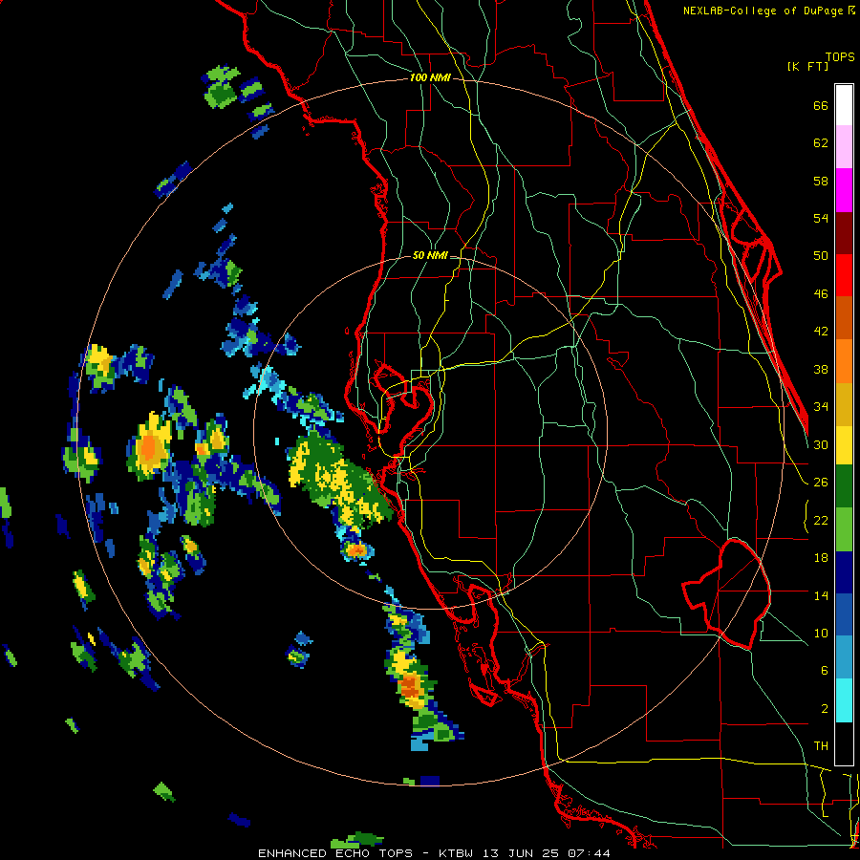Click the 14 value on the legend
Screen dimensions: 860x860
821,595
